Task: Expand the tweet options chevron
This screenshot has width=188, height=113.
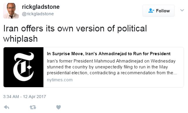Action: click(182, 10)
